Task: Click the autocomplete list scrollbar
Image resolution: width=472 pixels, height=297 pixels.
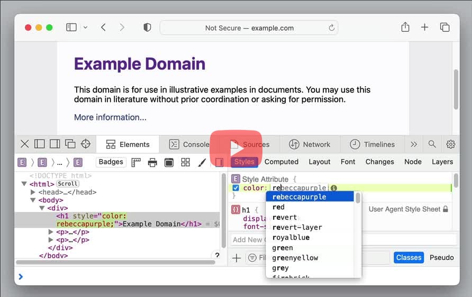Action: 358,198
